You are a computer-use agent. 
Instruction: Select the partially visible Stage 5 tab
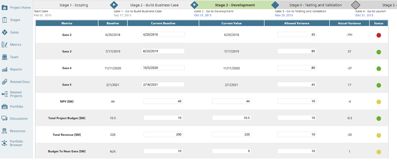pos(378,5)
